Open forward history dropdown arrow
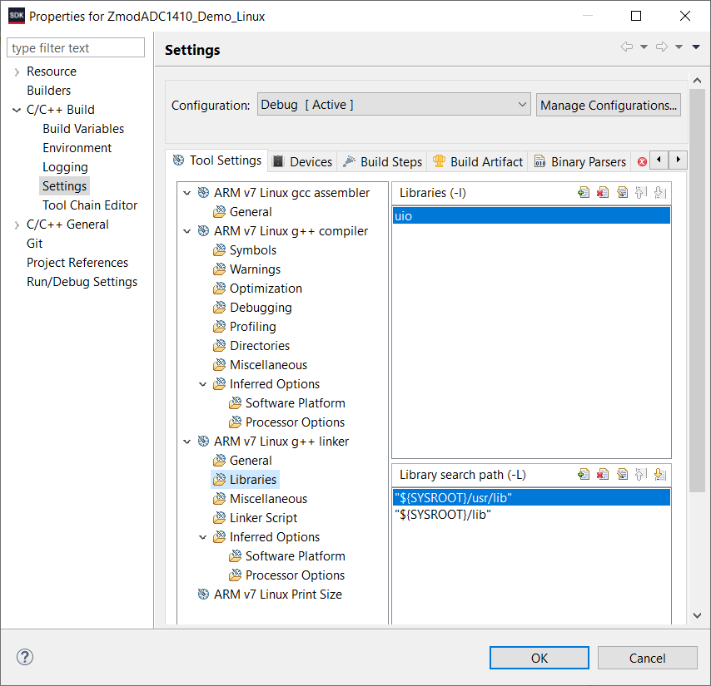Viewport: 711px width, 686px height. pos(679,47)
